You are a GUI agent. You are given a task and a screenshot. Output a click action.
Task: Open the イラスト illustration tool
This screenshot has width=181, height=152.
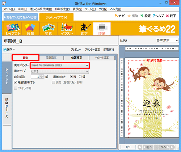(66, 29)
